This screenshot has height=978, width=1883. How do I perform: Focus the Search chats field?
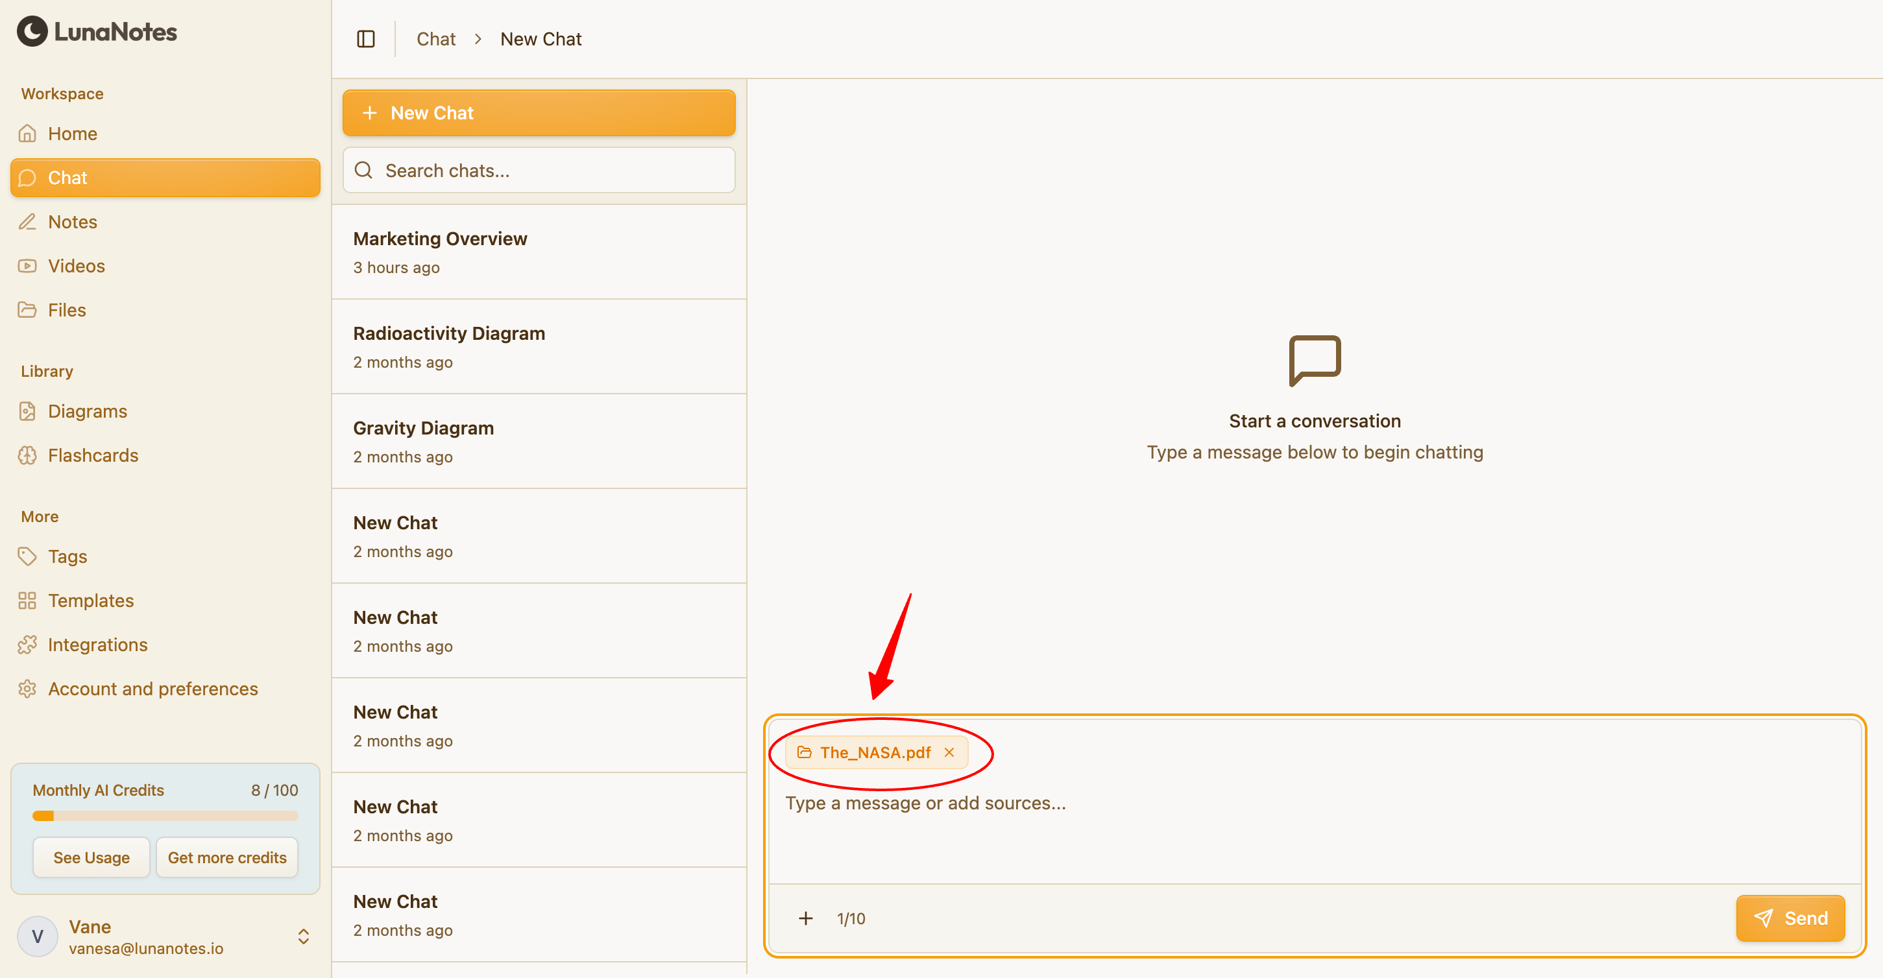click(x=539, y=170)
